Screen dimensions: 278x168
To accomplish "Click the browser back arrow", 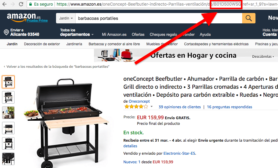I will pos(4,4).
